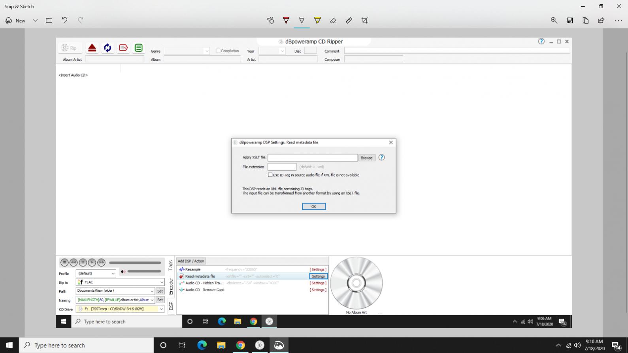Viewport: 628px width, 353px height.
Task: Select the yellow Highlighter tool
Action: point(317,21)
